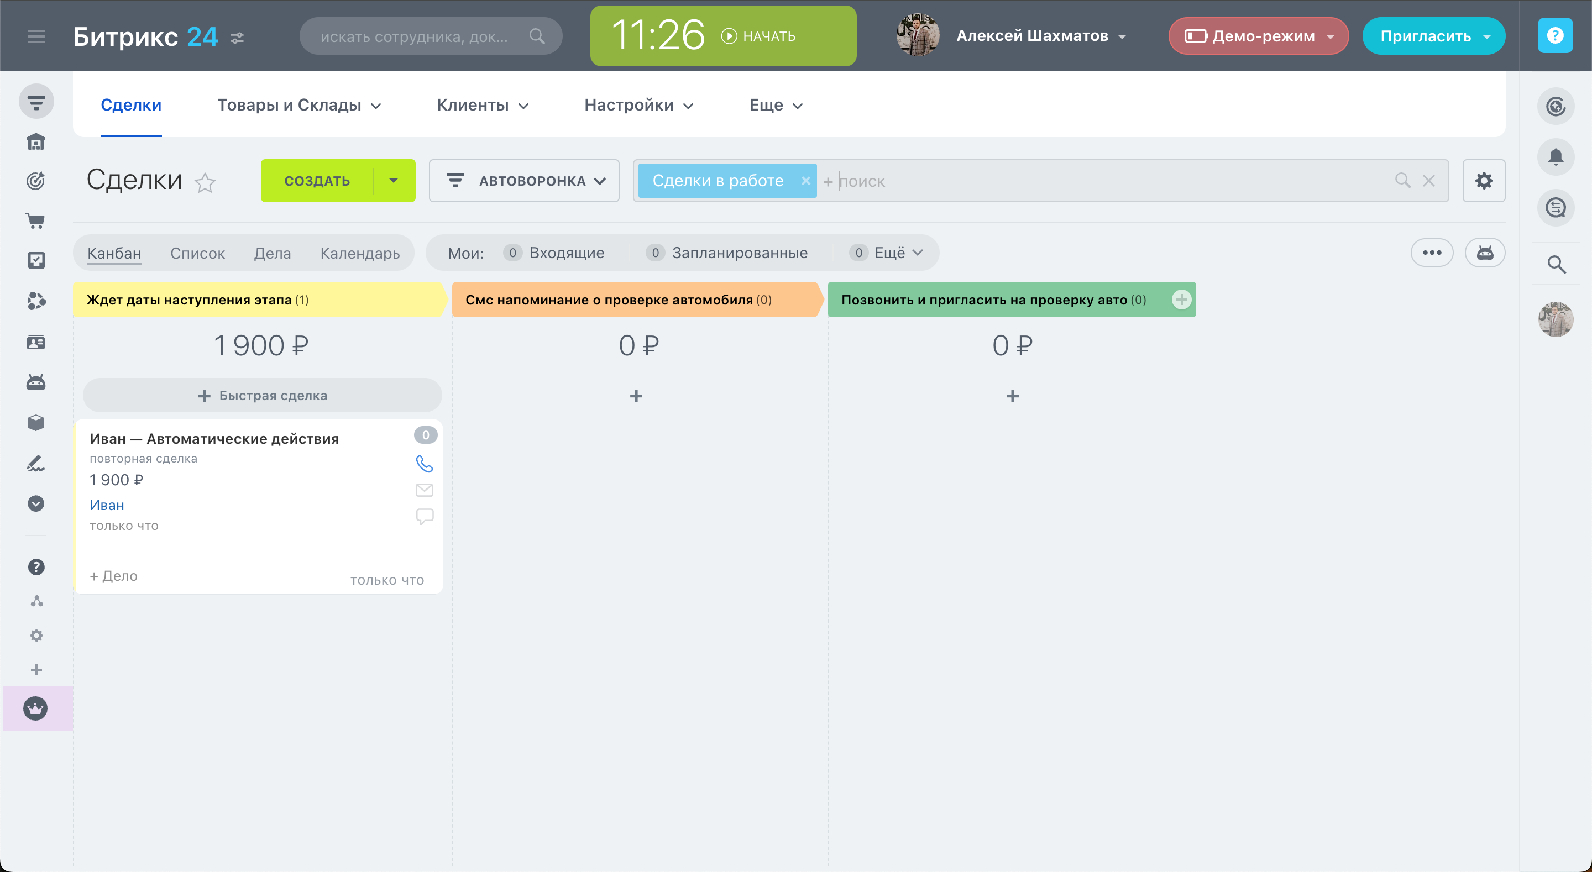Click the crown icon in left sidebar

36,708
